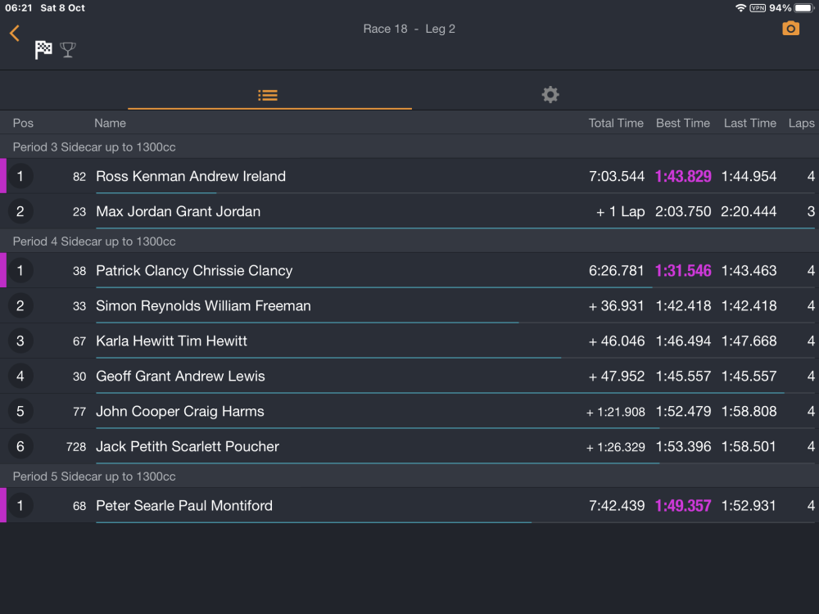Take a snapshot with the camera icon
This screenshot has height=614, width=819.
[x=790, y=28]
